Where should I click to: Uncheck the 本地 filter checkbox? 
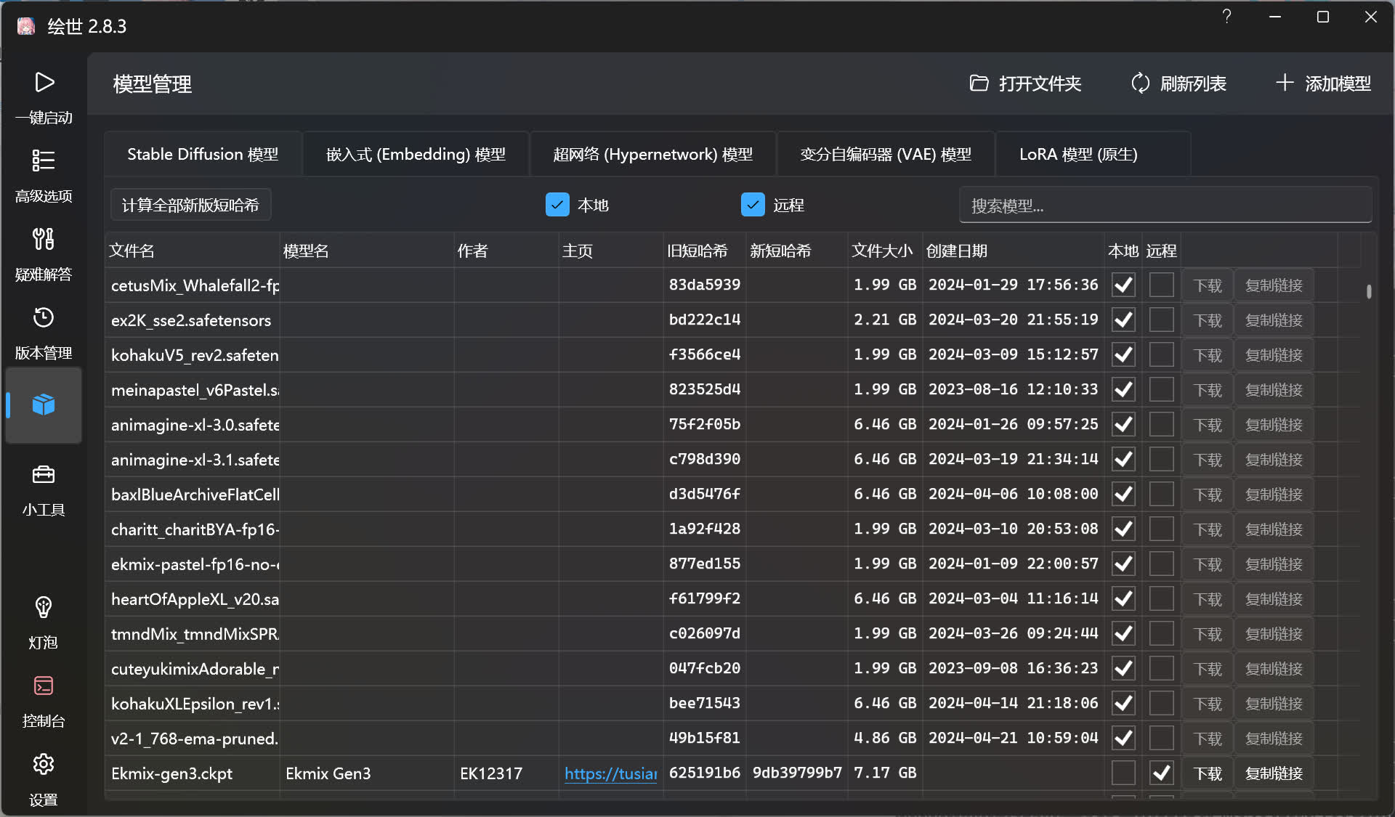click(557, 205)
